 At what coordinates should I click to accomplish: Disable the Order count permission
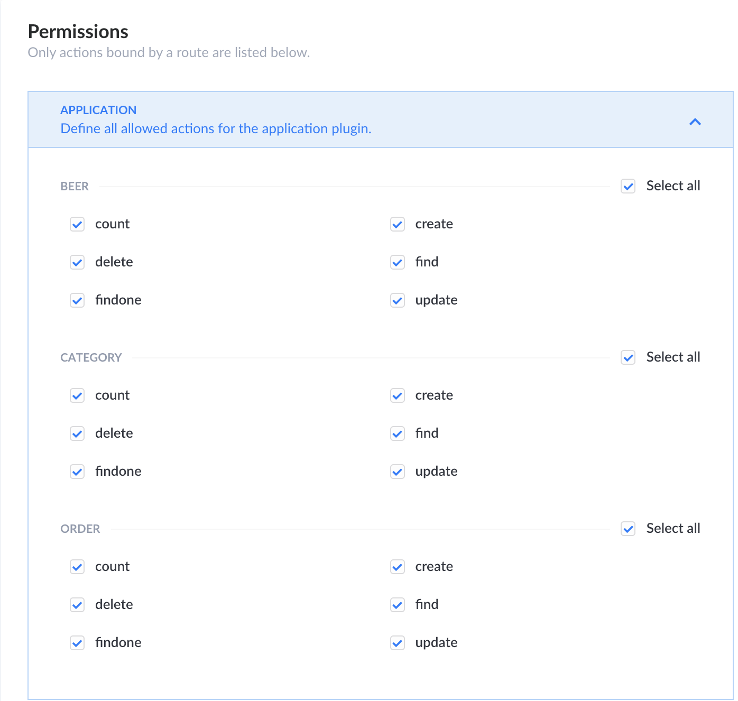tap(77, 567)
